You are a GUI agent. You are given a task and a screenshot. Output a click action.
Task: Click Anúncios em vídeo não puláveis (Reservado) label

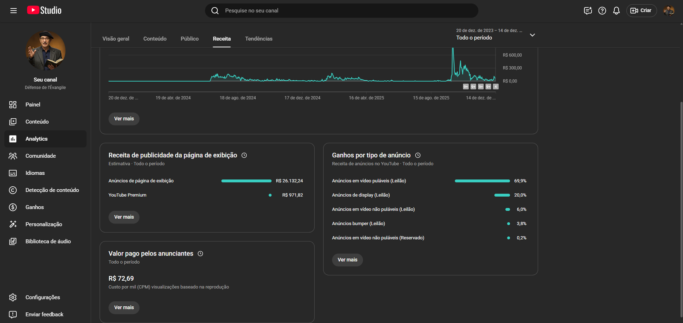click(x=378, y=238)
